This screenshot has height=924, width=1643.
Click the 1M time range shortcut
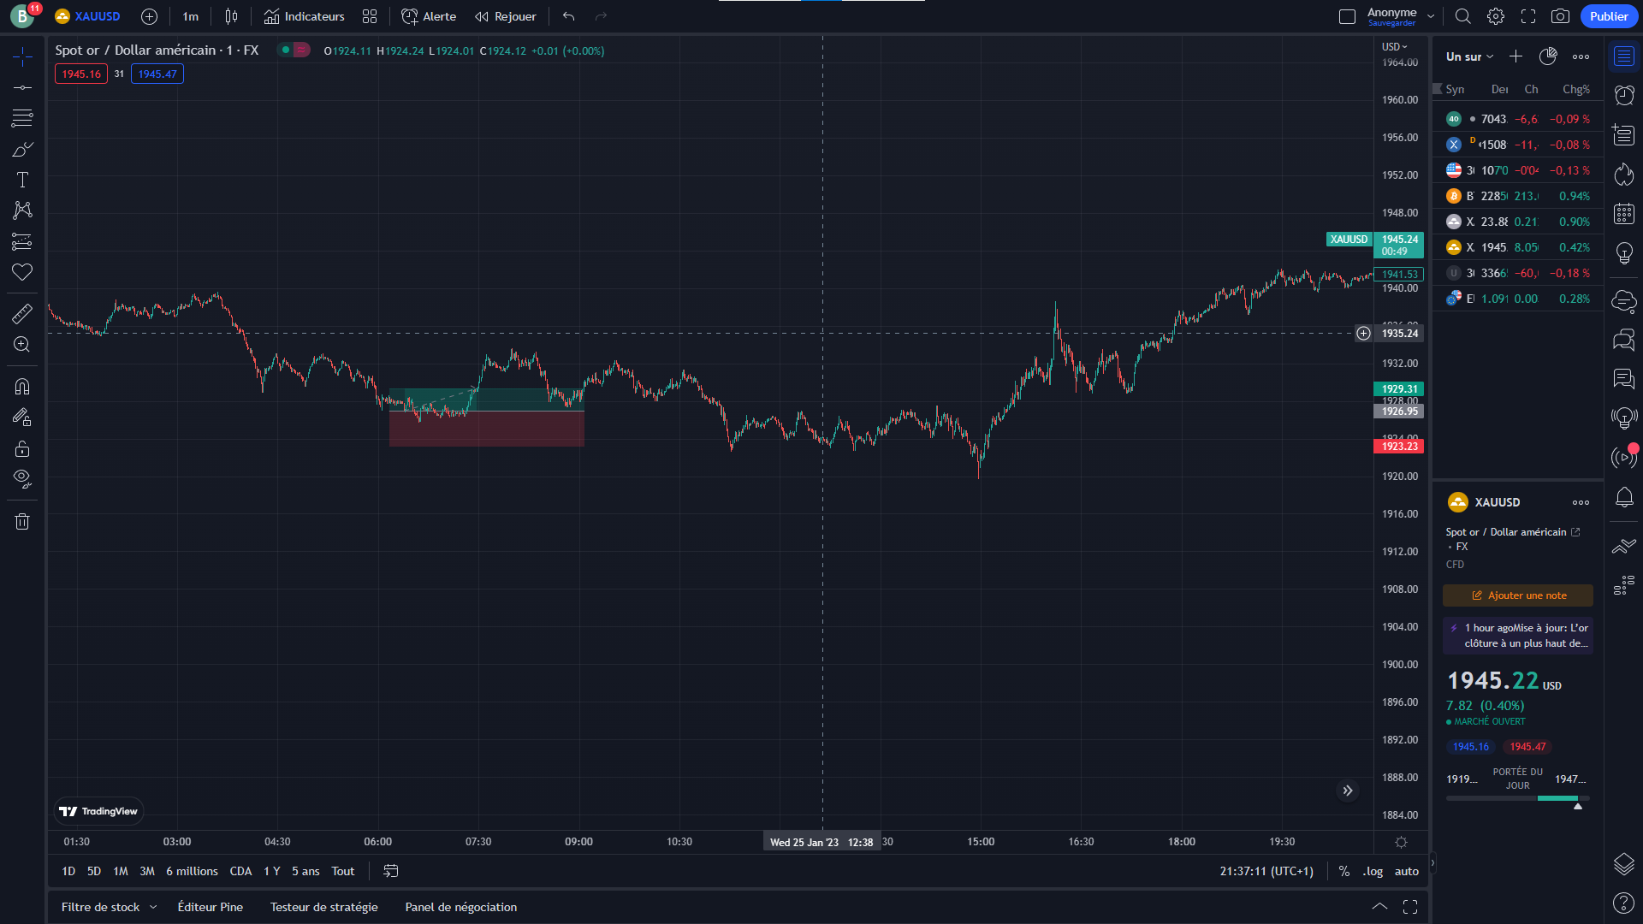[121, 871]
